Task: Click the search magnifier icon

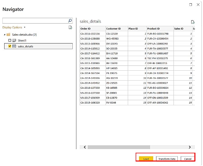Action: click(x=70, y=21)
